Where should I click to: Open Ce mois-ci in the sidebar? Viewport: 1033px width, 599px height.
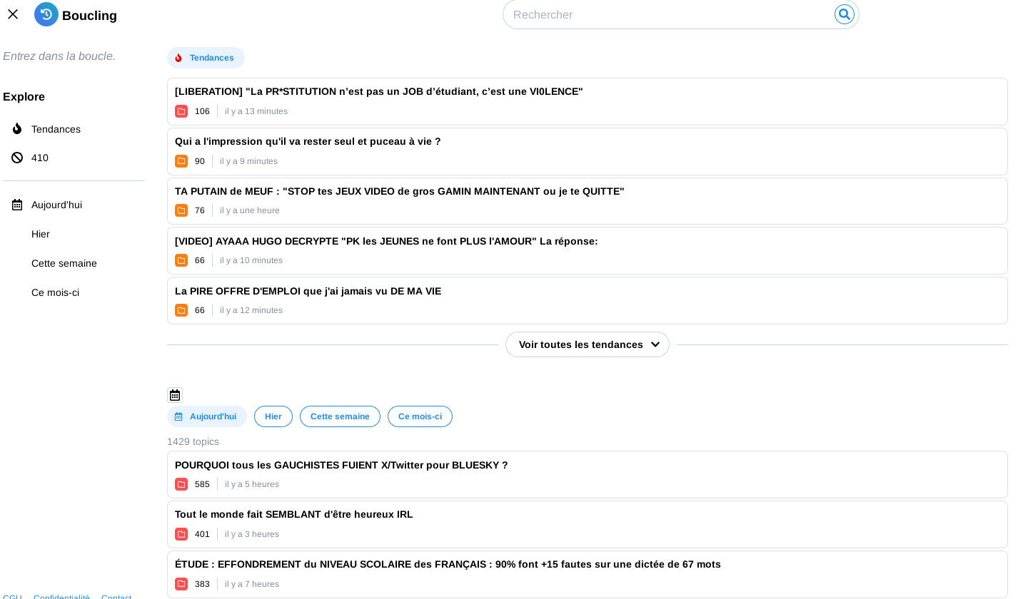(x=55, y=292)
